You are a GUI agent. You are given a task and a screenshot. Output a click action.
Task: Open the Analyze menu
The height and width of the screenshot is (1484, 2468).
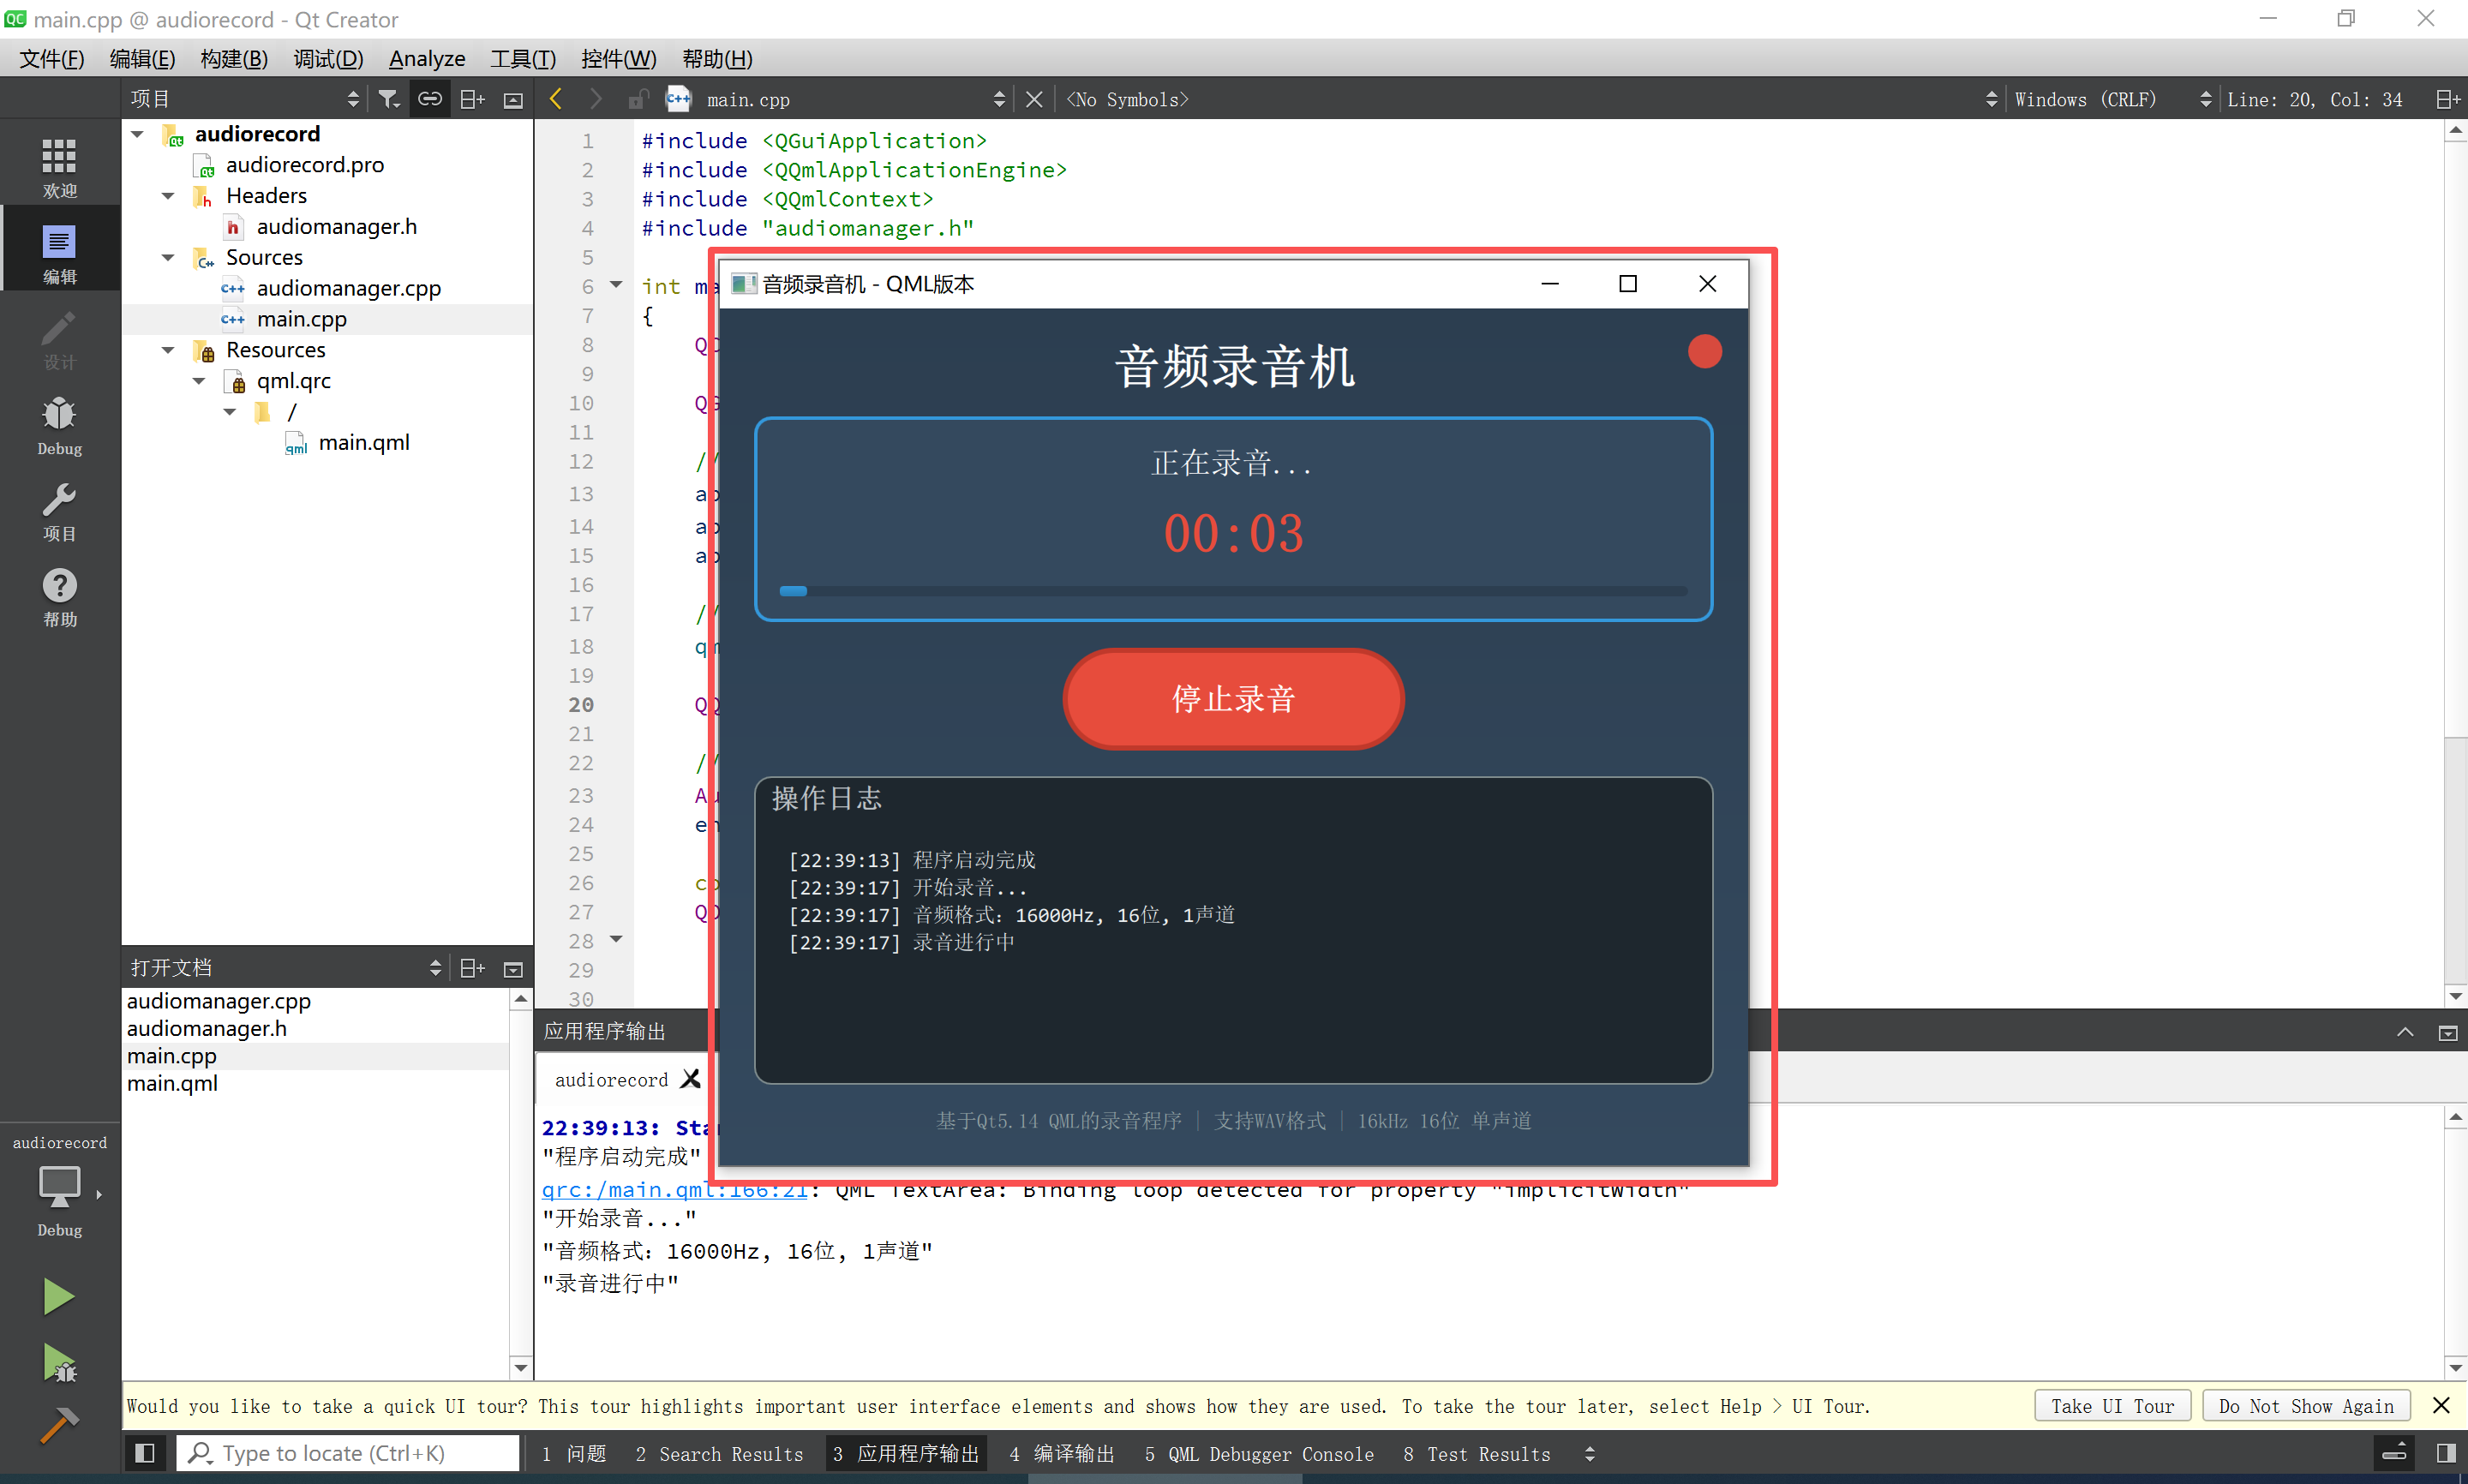(x=426, y=59)
